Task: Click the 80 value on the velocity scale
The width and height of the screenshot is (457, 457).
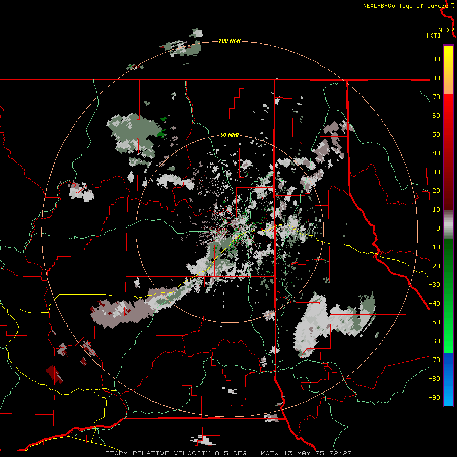Action: 436,78
